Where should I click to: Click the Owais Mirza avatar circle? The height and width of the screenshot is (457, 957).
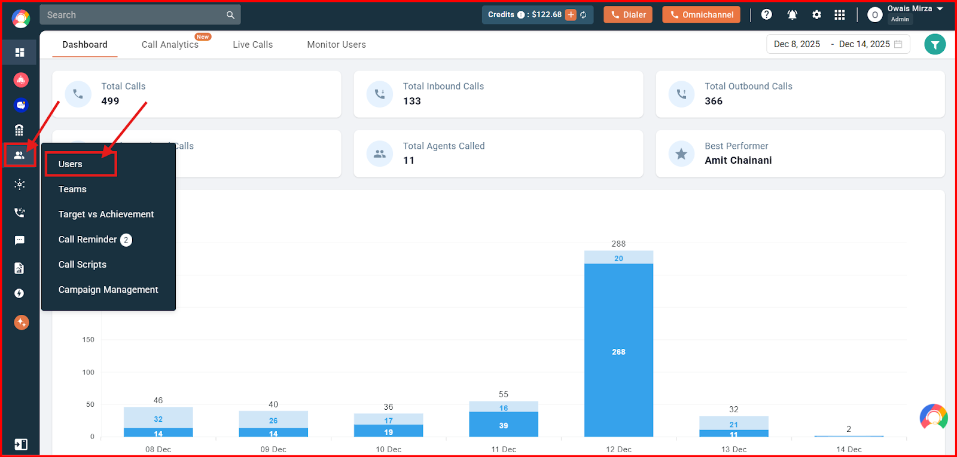(x=874, y=15)
